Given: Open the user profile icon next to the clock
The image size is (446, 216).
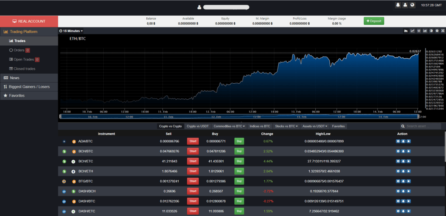Looking at the screenshot, I should (x=405, y=5).
